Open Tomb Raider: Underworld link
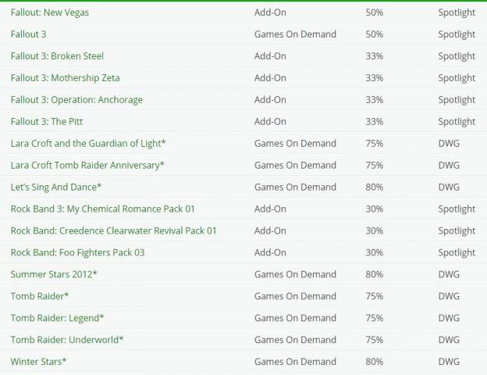The height and width of the screenshot is (375, 487). [x=67, y=340]
